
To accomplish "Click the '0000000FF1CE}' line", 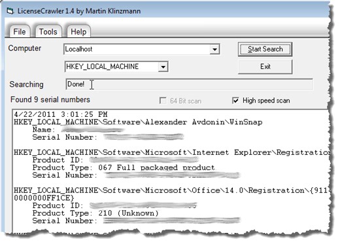I will click(44, 198).
